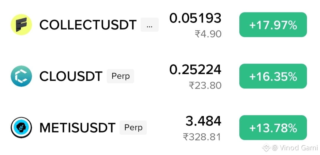Tap the Perp tag next to CLOUSDT
Viewport: 320px width, 155px height.
pos(120,76)
